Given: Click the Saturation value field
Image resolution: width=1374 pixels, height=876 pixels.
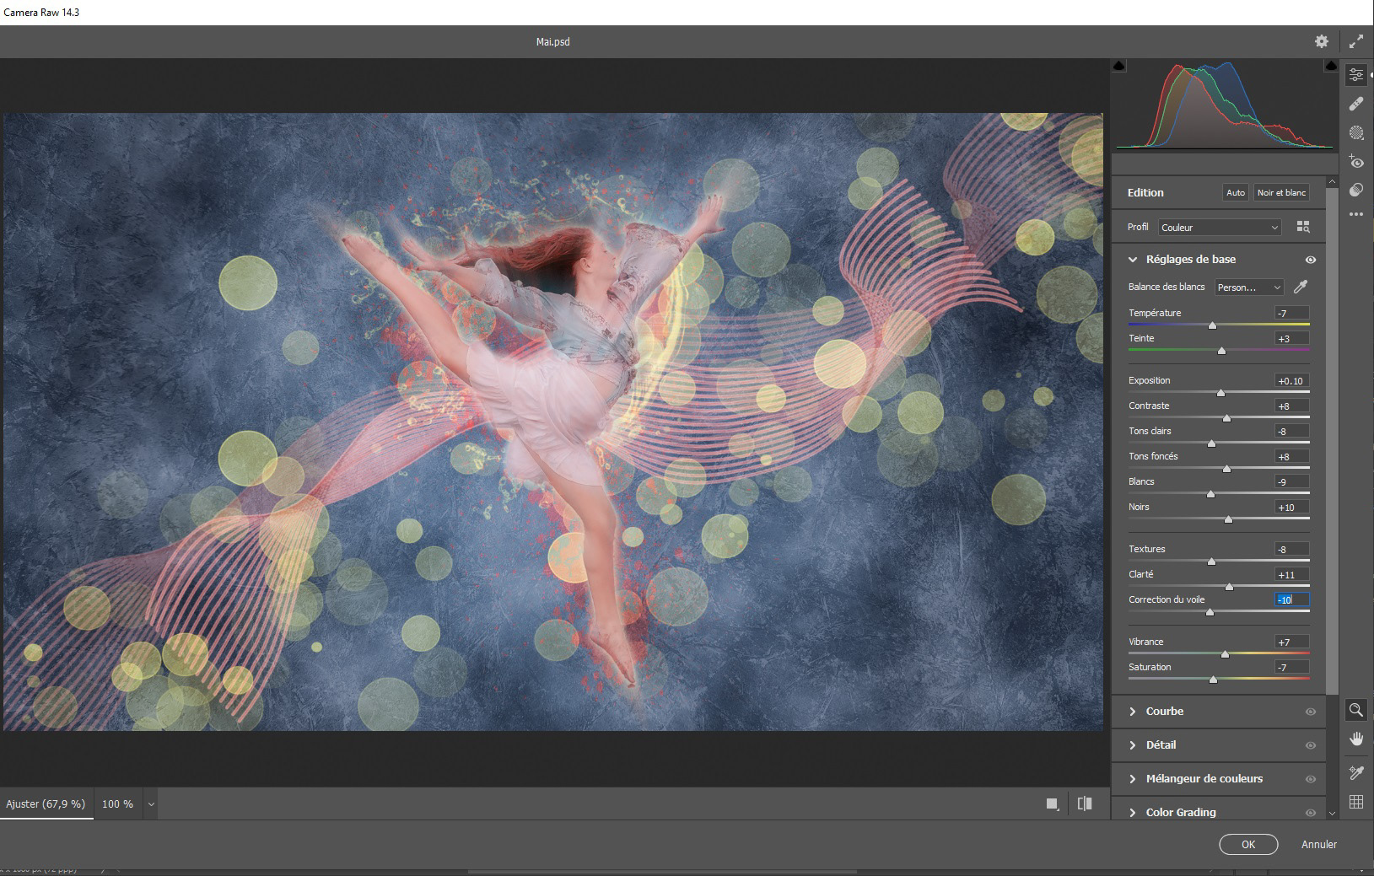Looking at the screenshot, I should pyautogui.click(x=1291, y=667).
